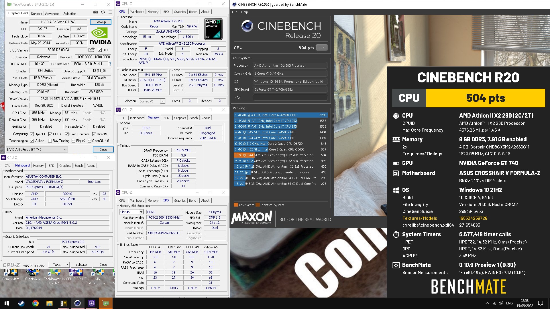Image resolution: width=550 pixels, height=309 pixels.
Task: Toggle DirectML checkbox
Action: point(94,134)
